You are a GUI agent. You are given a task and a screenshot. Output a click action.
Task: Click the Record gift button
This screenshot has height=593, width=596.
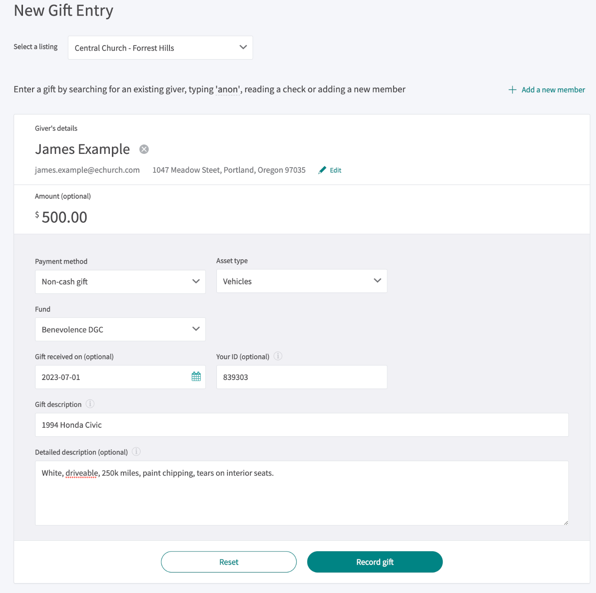tap(375, 562)
